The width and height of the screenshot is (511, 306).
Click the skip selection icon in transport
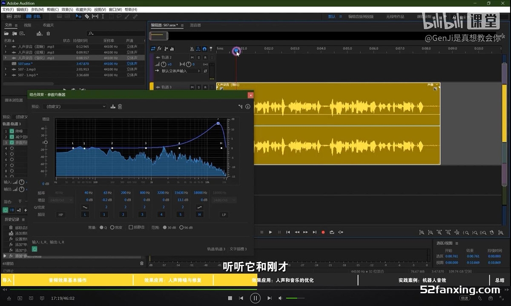click(x=341, y=232)
